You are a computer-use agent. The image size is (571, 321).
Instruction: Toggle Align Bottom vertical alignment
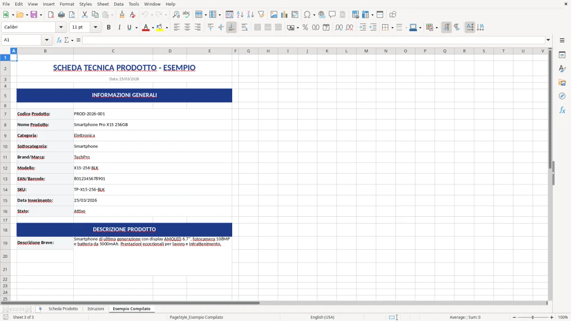[231, 28]
